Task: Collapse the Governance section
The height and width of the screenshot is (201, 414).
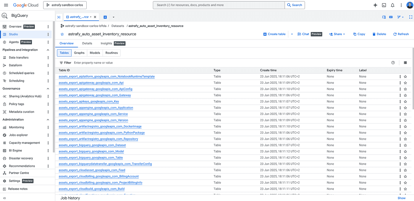Action: pos(48,88)
